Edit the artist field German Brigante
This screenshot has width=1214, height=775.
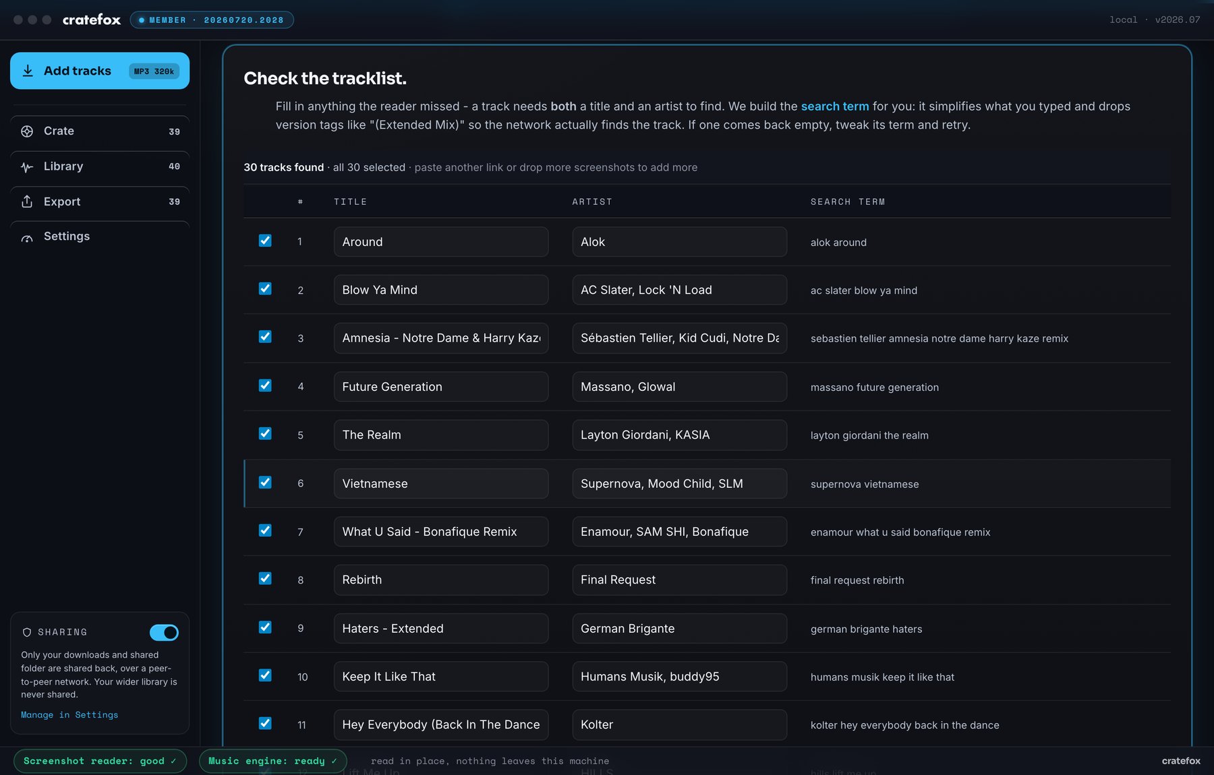point(680,629)
